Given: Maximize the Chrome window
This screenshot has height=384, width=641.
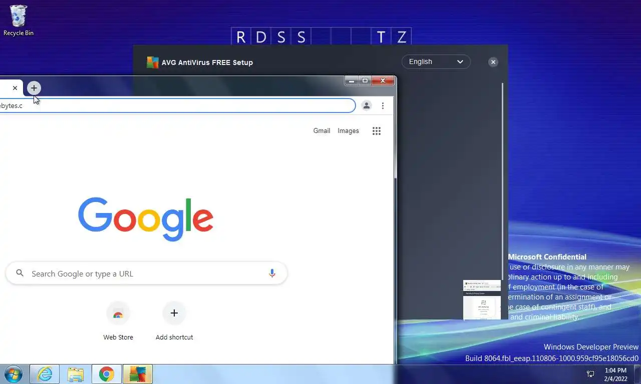Looking at the screenshot, I should [365, 81].
